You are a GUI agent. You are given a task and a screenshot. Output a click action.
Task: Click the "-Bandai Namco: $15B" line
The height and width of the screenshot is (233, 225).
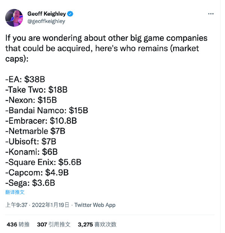tap(46, 111)
